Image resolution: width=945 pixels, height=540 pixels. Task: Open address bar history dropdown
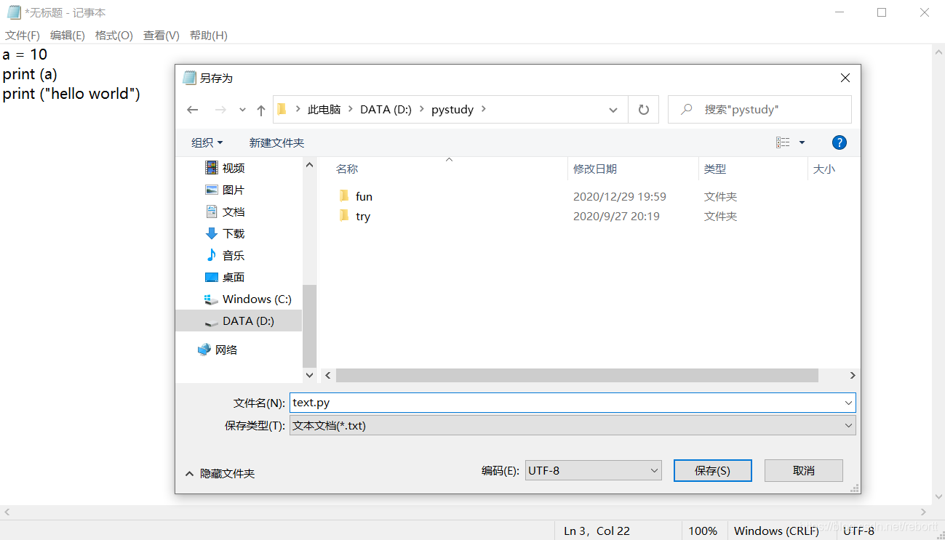tap(613, 110)
